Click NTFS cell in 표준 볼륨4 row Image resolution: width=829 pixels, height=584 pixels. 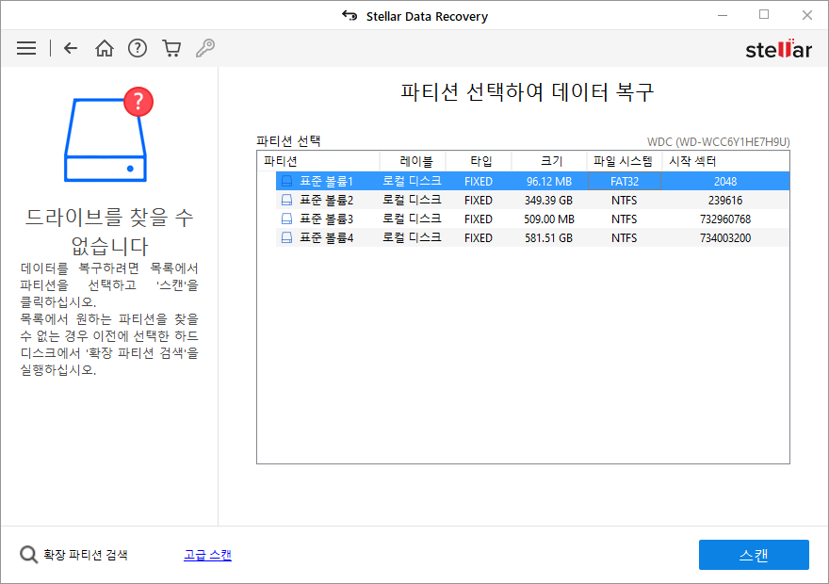[x=625, y=237]
